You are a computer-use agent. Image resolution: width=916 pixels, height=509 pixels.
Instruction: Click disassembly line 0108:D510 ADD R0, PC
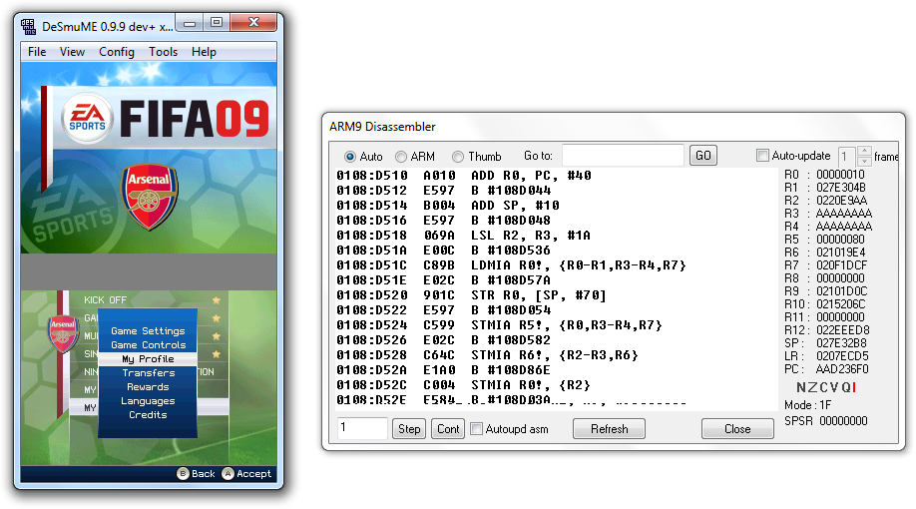coord(464,176)
